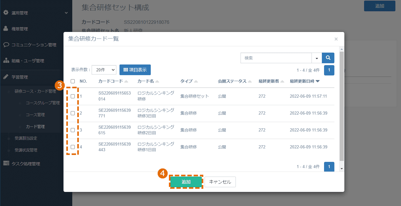Check the row 1 checkbox
Viewport: 401px width, 206px height.
coord(73,96)
